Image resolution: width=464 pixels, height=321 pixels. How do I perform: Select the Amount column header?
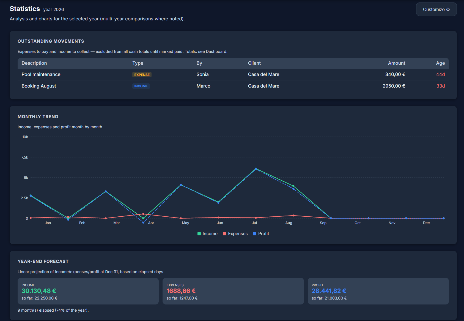click(x=397, y=63)
